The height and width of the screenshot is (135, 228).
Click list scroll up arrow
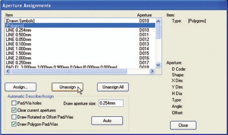[x=158, y=21]
